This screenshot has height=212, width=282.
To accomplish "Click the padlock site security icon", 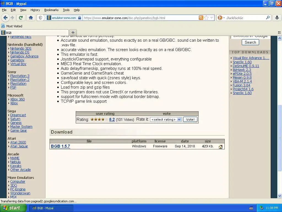I will (x=80, y=18).
